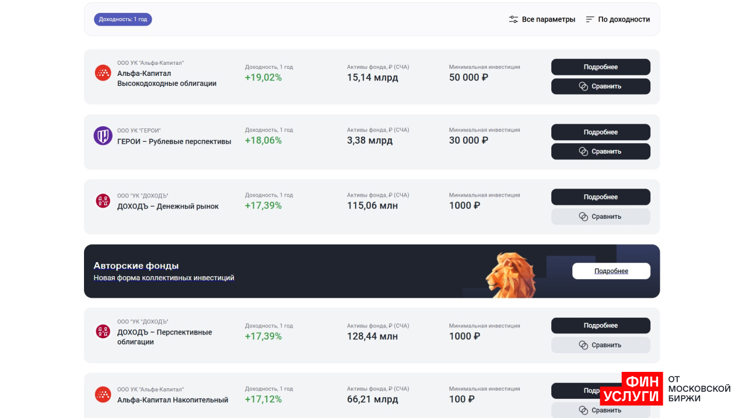Click the ГЕРОИ shield logo icon

click(x=103, y=136)
